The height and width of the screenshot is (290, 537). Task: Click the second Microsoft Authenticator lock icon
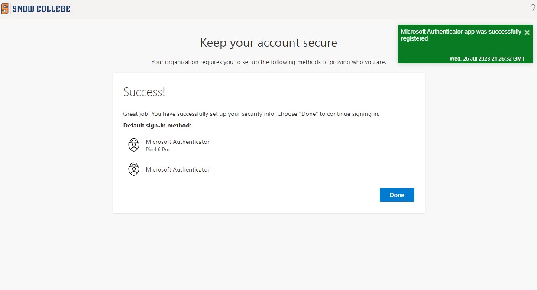pyautogui.click(x=134, y=169)
